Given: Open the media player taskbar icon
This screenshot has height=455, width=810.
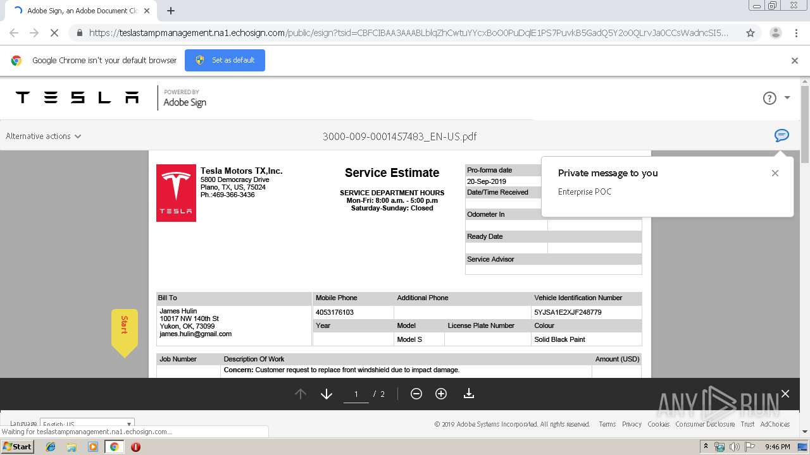Looking at the screenshot, I should (93, 447).
